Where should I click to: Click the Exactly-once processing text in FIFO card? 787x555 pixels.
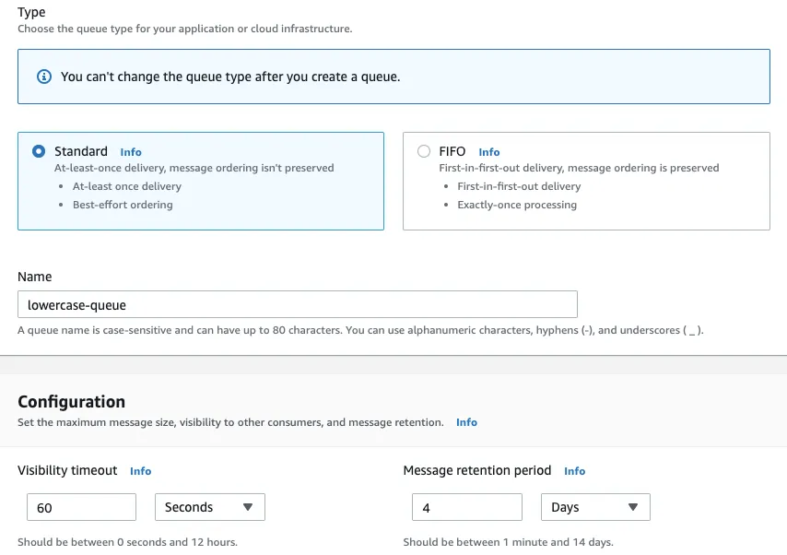[517, 205]
